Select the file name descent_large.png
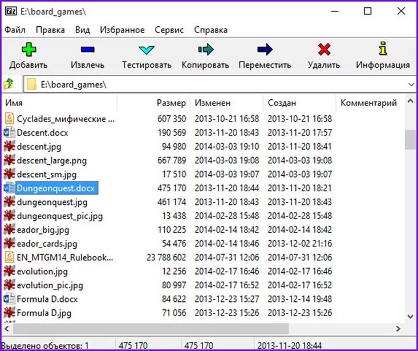 tap(52, 160)
